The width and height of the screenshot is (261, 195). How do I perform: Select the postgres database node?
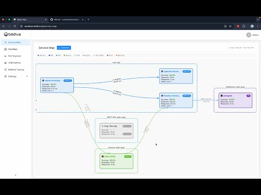click(235, 100)
